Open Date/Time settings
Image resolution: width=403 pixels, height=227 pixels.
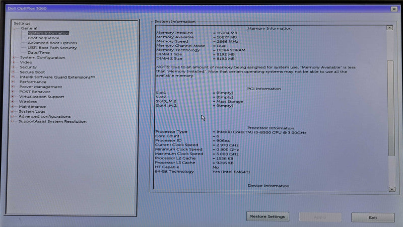(39, 53)
